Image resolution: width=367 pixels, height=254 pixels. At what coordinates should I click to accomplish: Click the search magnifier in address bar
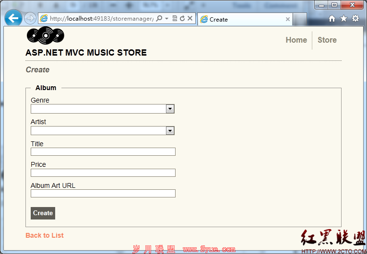pos(159,18)
